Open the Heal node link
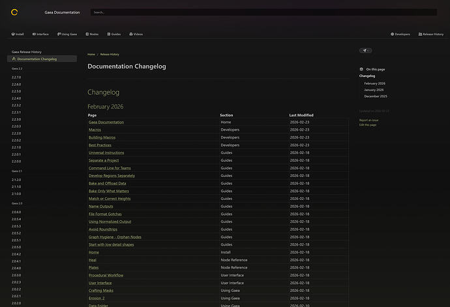 pos(93,260)
